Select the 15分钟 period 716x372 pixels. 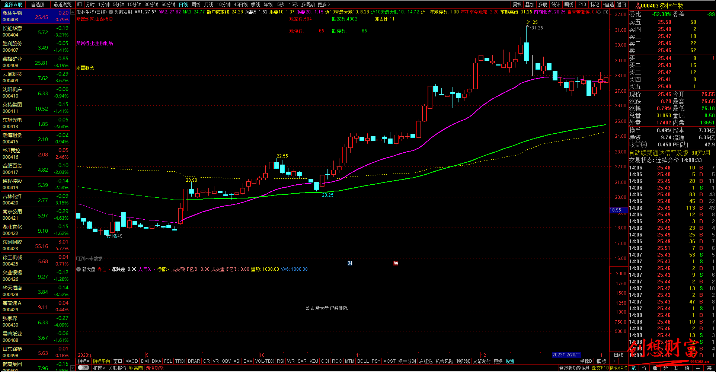click(x=134, y=4)
